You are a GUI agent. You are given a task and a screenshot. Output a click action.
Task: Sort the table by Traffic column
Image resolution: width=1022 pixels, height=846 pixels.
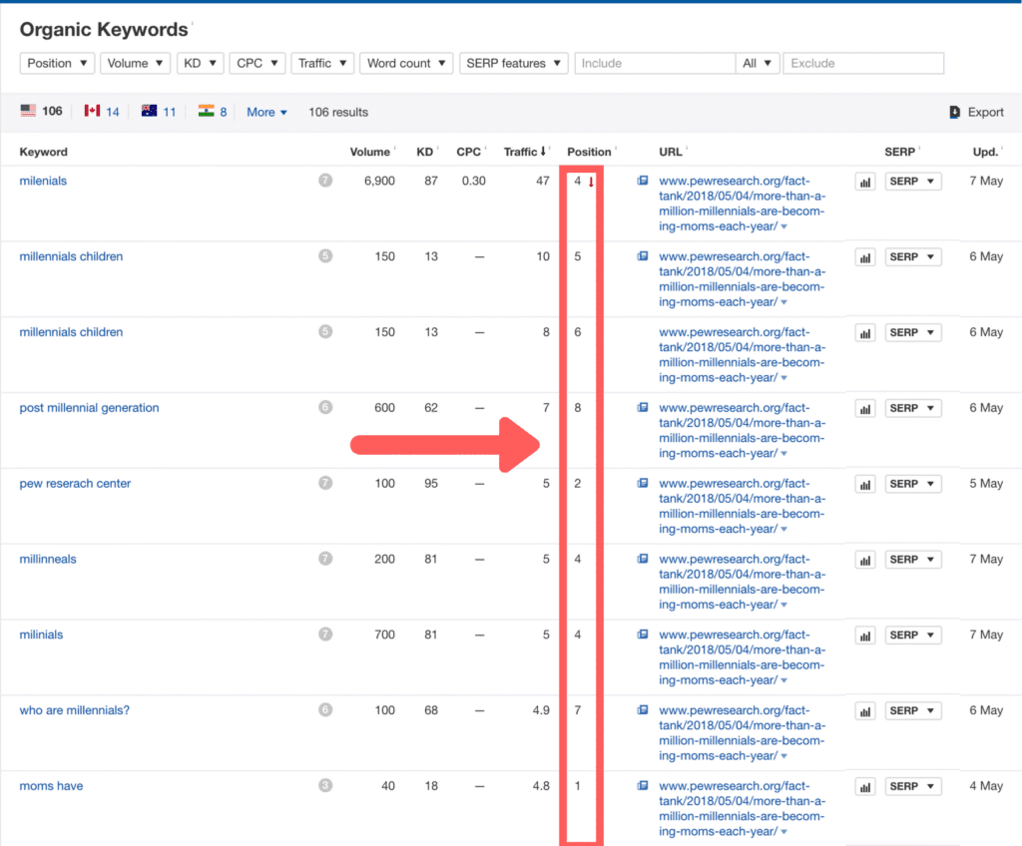point(524,153)
